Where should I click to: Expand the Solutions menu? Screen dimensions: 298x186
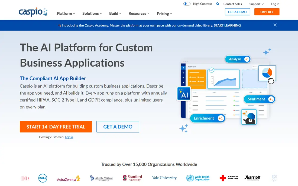pyautogui.click(x=92, y=14)
